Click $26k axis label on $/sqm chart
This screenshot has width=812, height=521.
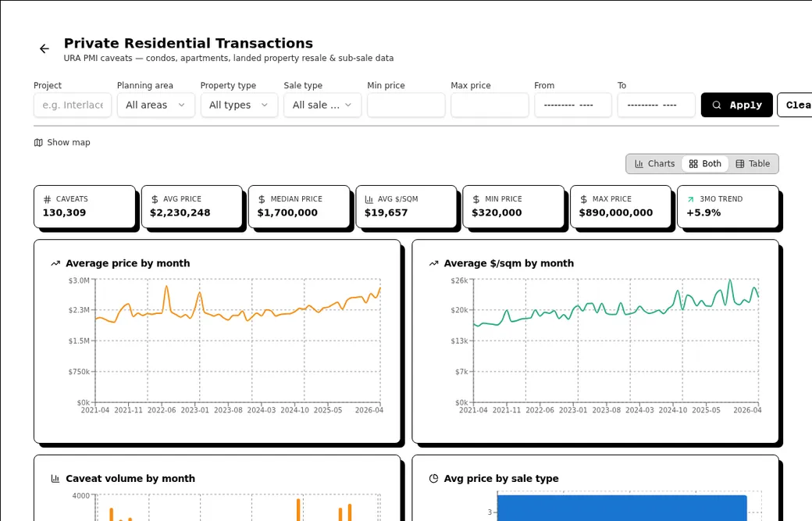[x=459, y=280]
